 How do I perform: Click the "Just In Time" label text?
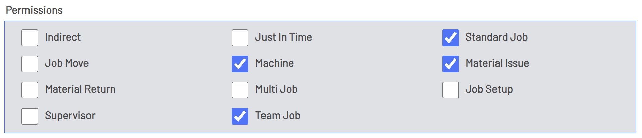tap(284, 37)
